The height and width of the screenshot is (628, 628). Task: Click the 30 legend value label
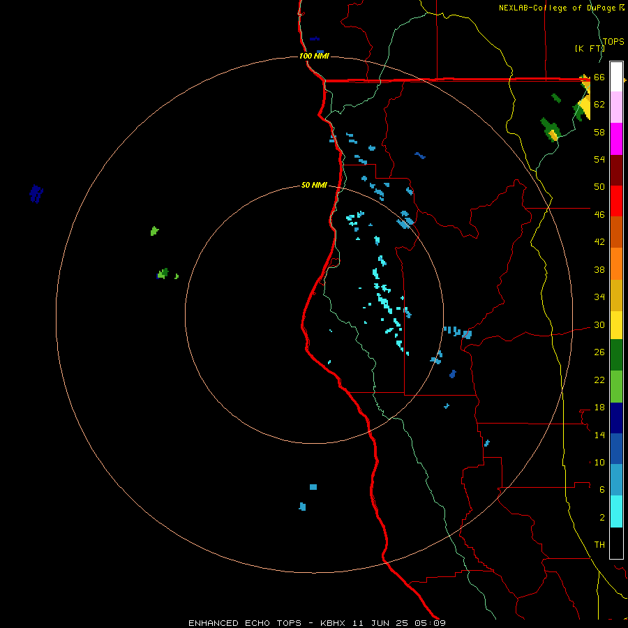[599, 324]
